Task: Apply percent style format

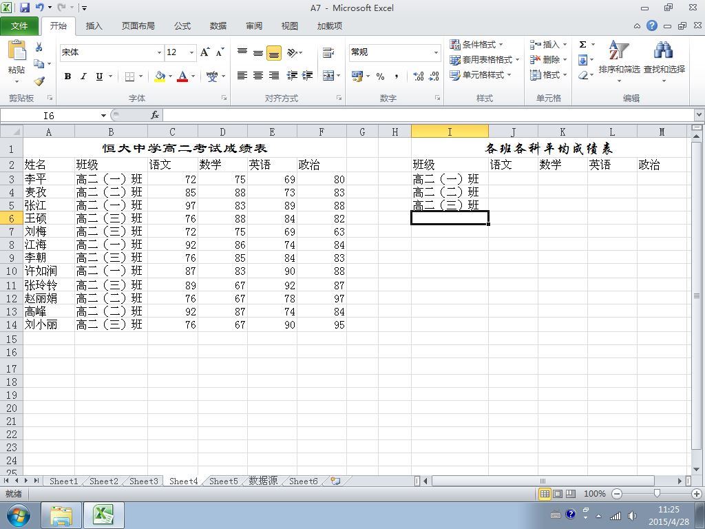Action: 380,76
